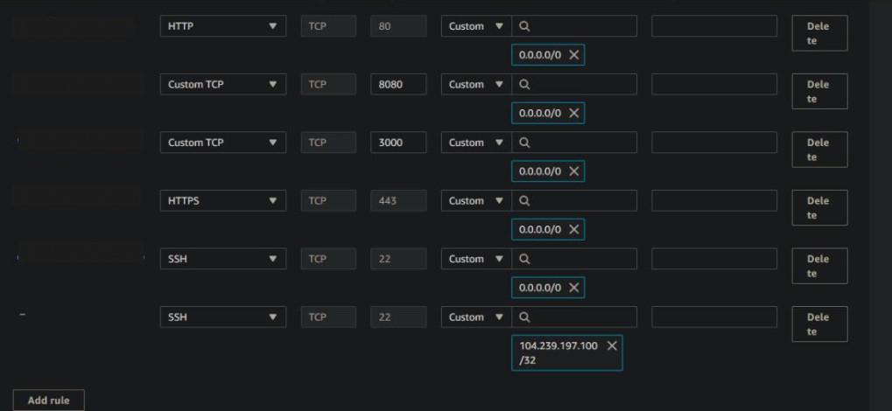This screenshot has width=892, height=411.
Task: Click search icon in HTTP rule source field
Action: point(524,26)
